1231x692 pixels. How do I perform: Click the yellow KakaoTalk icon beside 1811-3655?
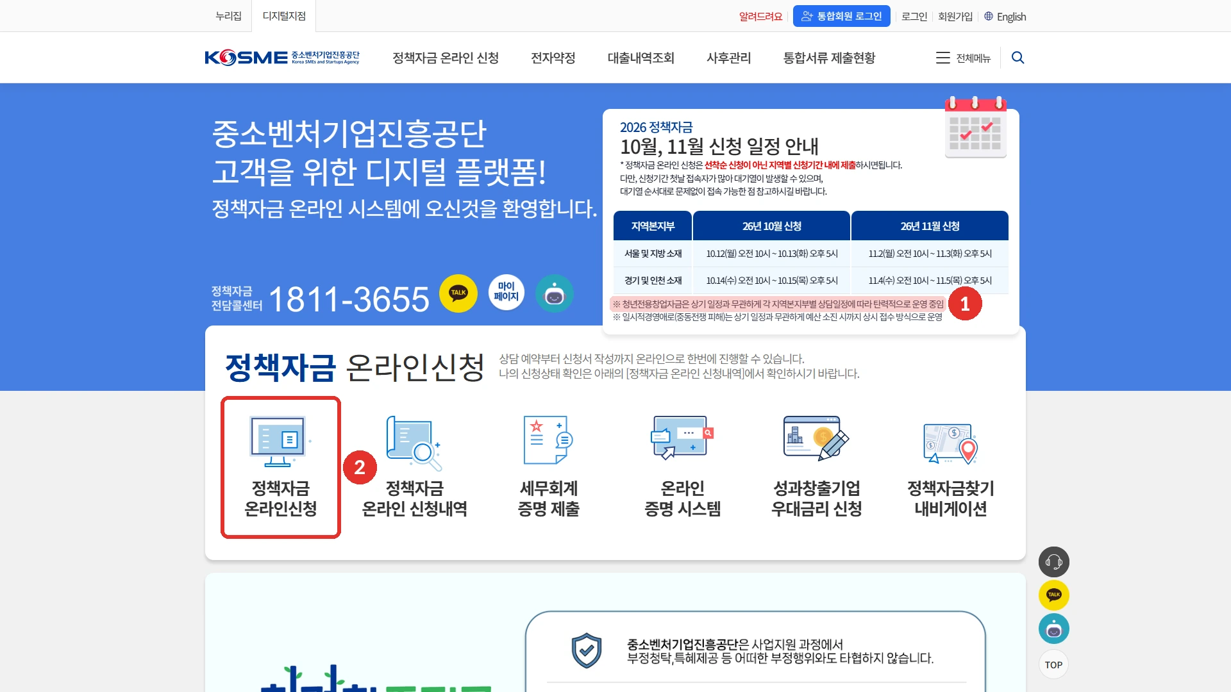tap(458, 293)
